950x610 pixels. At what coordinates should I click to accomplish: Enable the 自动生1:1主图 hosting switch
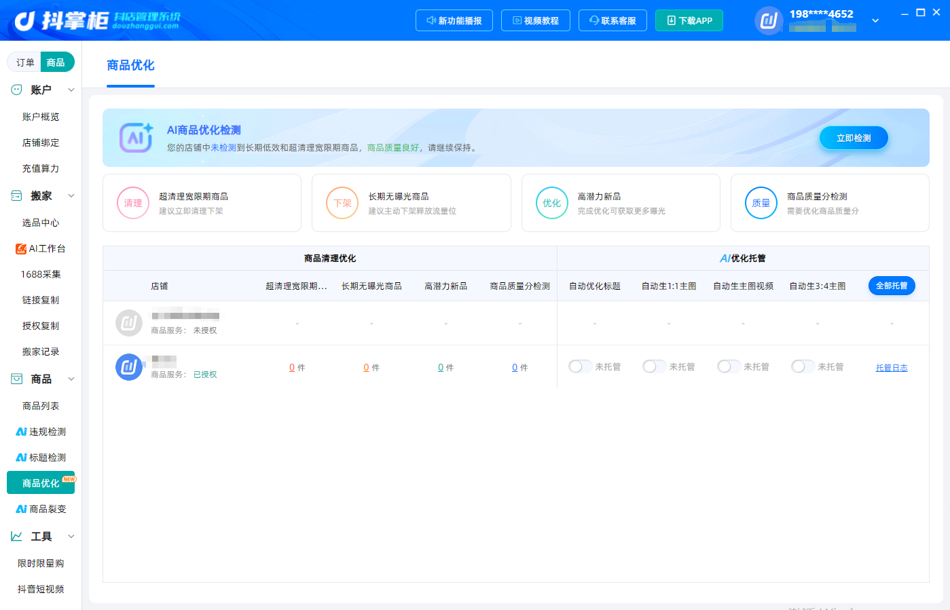pos(654,366)
